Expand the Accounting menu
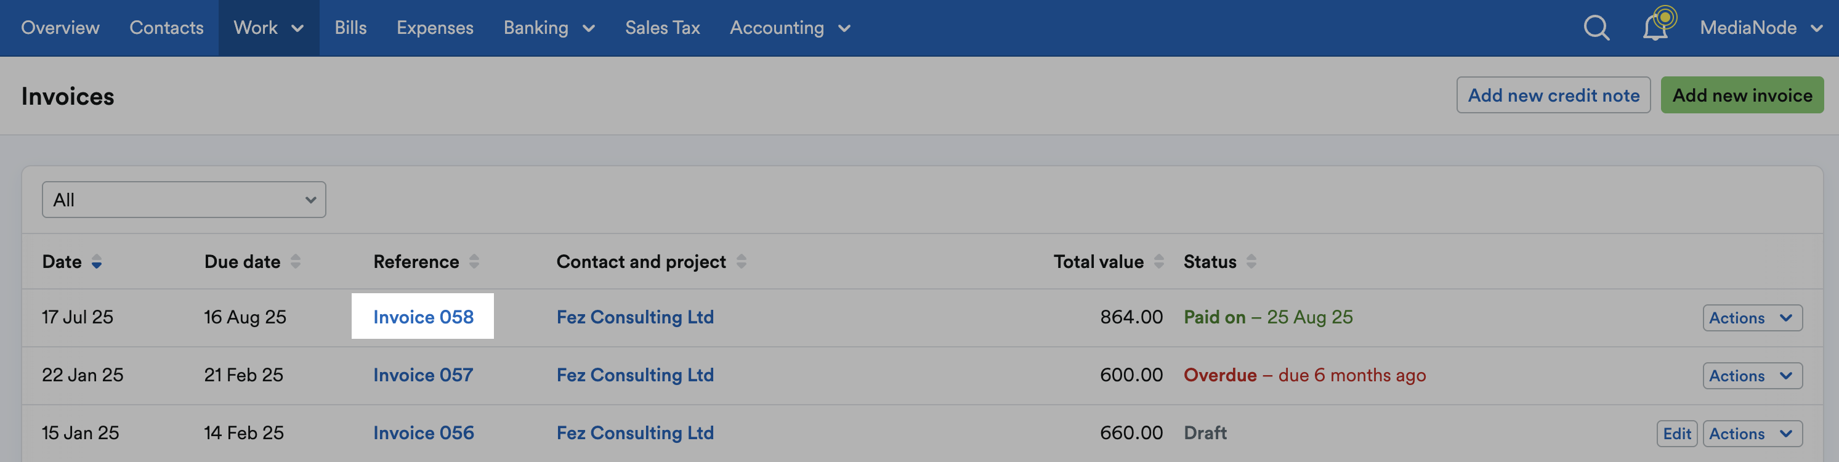Image resolution: width=1839 pixels, height=462 pixels. 790,28
